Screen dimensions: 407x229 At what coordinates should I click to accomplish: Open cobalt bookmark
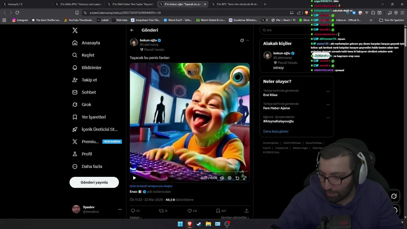(103, 20)
